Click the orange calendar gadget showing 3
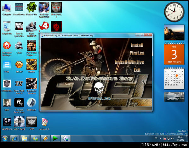This screenshot has width=189, height=148. [x=174, y=54]
